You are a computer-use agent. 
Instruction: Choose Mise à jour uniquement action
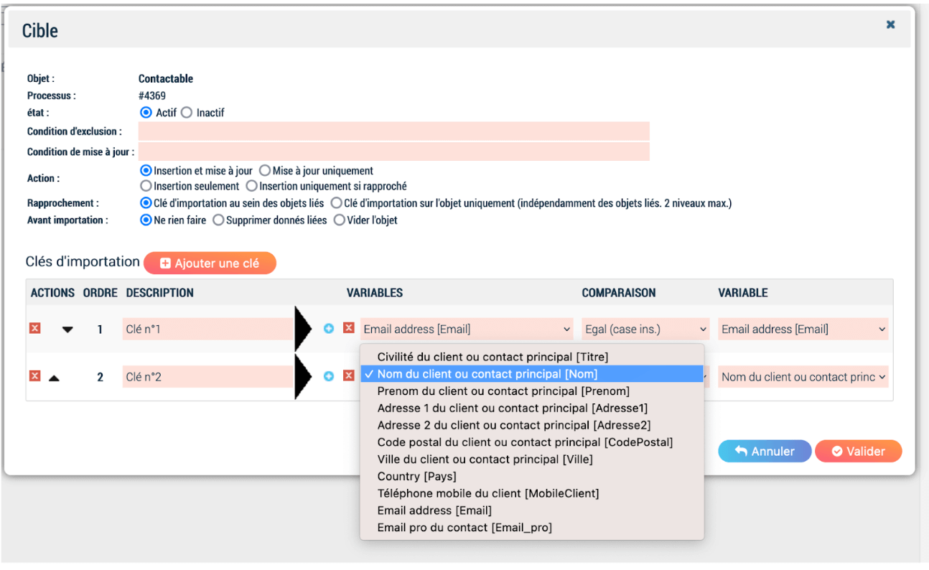click(x=265, y=171)
